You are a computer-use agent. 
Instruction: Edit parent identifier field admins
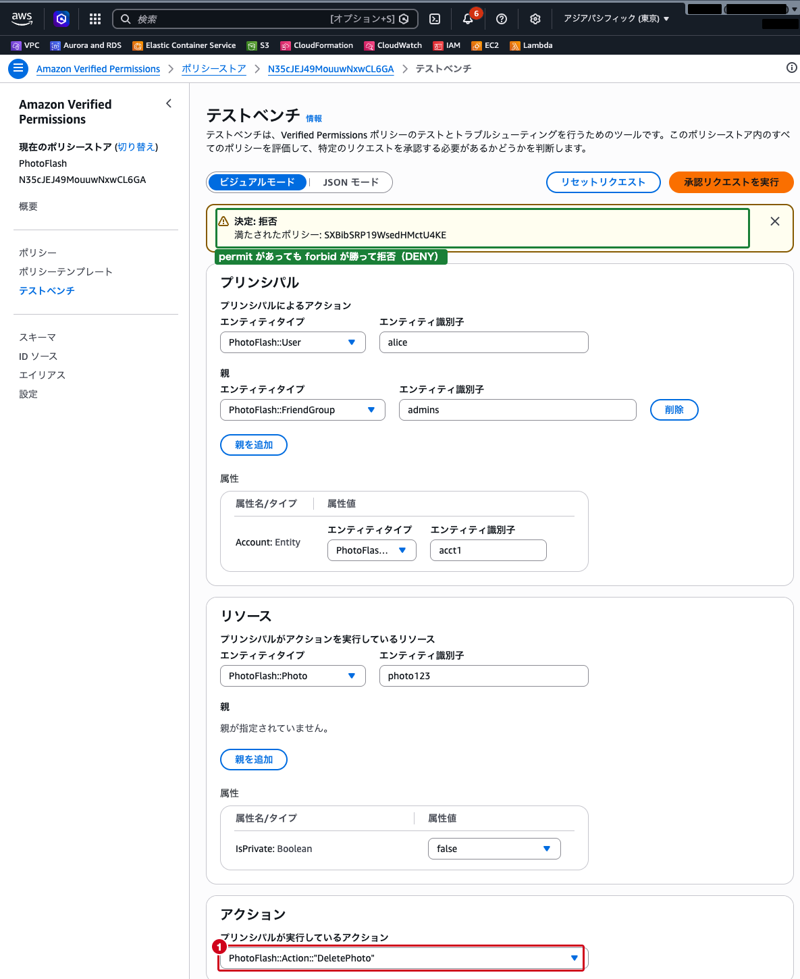tap(518, 410)
